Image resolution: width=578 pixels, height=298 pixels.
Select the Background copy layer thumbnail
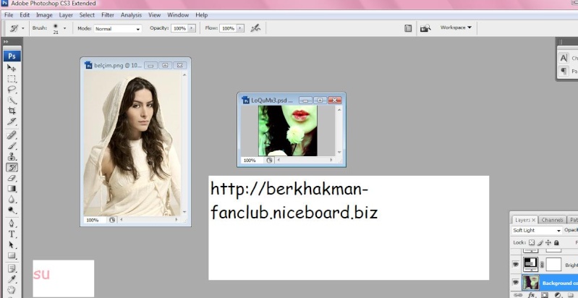531,283
